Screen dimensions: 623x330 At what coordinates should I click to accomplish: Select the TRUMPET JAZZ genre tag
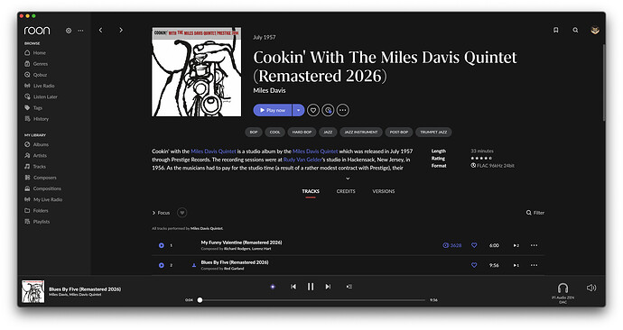tap(433, 132)
